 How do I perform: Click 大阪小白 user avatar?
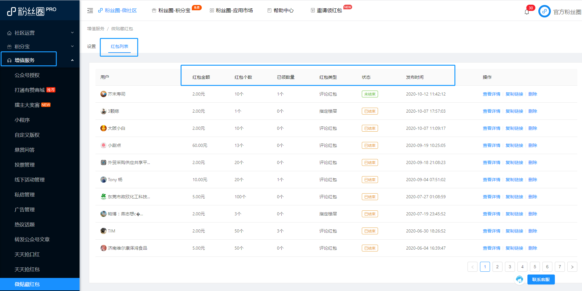coord(104,128)
